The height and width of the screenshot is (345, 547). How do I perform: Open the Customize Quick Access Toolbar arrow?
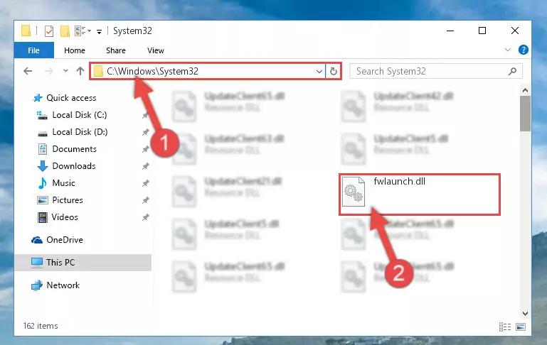(99, 32)
